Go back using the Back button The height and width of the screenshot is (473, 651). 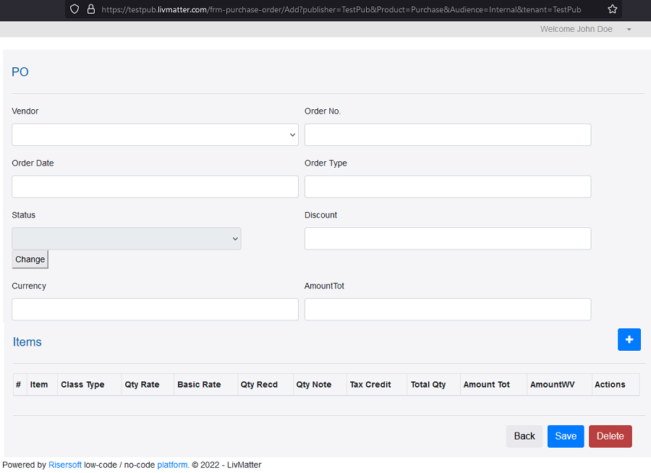524,436
